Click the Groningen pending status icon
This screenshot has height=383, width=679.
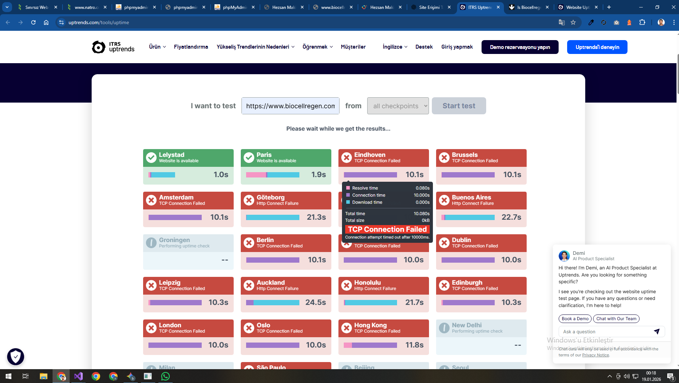tap(151, 243)
